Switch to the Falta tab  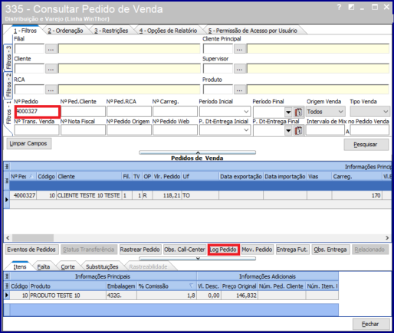point(44,267)
